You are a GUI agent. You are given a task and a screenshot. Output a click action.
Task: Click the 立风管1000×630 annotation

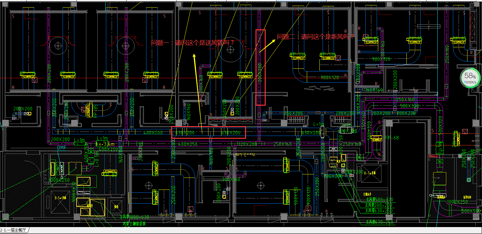[134, 217]
